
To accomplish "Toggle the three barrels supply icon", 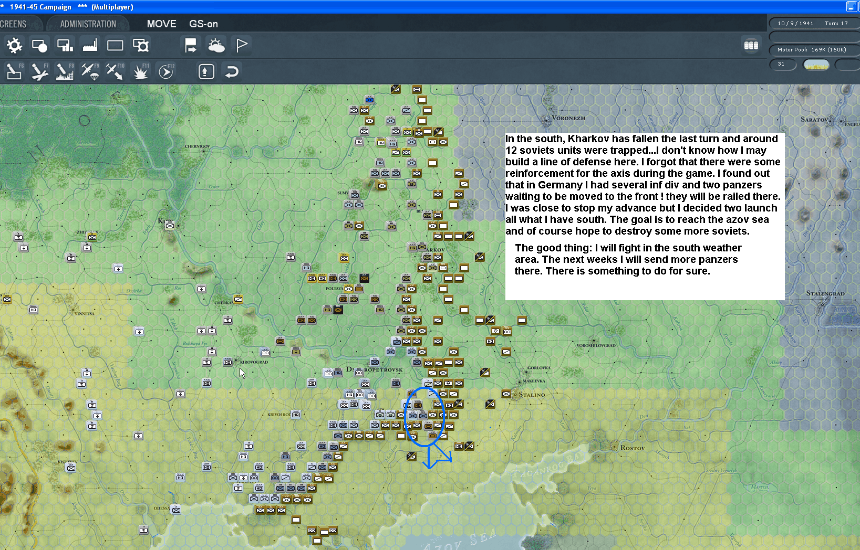I will 751,46.
